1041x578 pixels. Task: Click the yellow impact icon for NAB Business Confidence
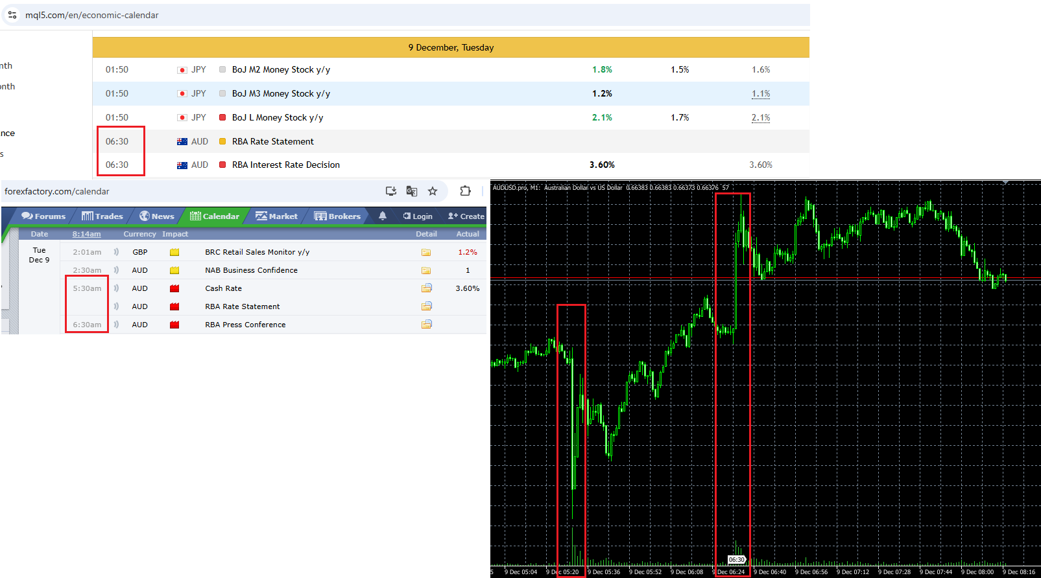point(174,270)
